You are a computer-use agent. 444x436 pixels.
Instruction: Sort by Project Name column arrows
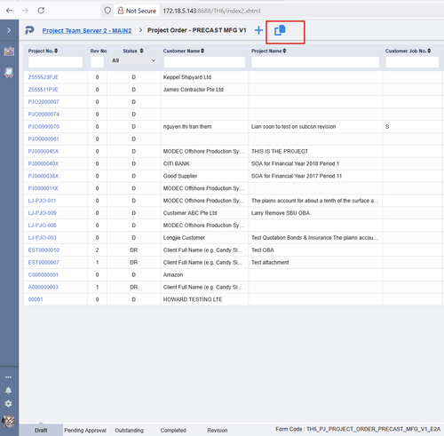pos(284,51)
